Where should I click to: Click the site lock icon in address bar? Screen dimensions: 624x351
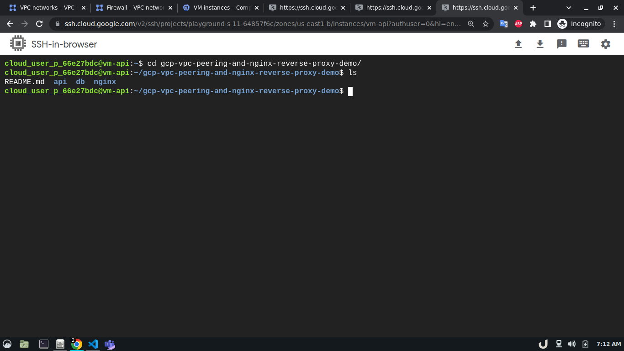pos(58,24)
